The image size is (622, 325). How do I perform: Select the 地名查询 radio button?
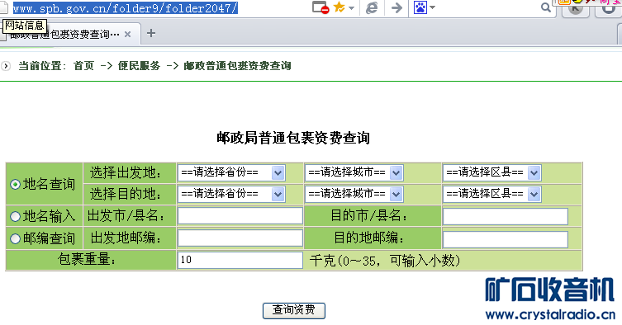(x=15, y=184)
